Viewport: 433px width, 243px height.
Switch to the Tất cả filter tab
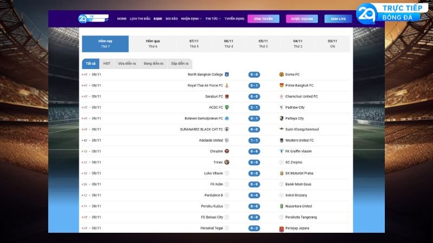[90, 64]
